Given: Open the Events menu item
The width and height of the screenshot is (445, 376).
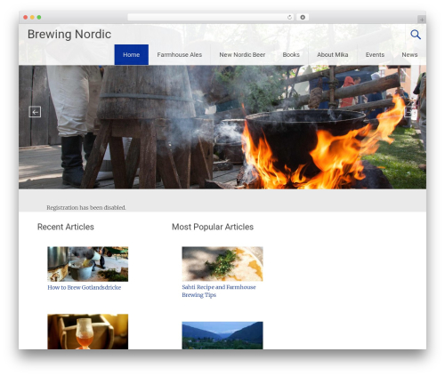Looking at the screenshot, I should [x=375, y=55].
